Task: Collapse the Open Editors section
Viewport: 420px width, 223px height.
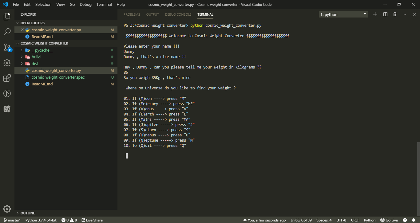Action: coord(32,23)
